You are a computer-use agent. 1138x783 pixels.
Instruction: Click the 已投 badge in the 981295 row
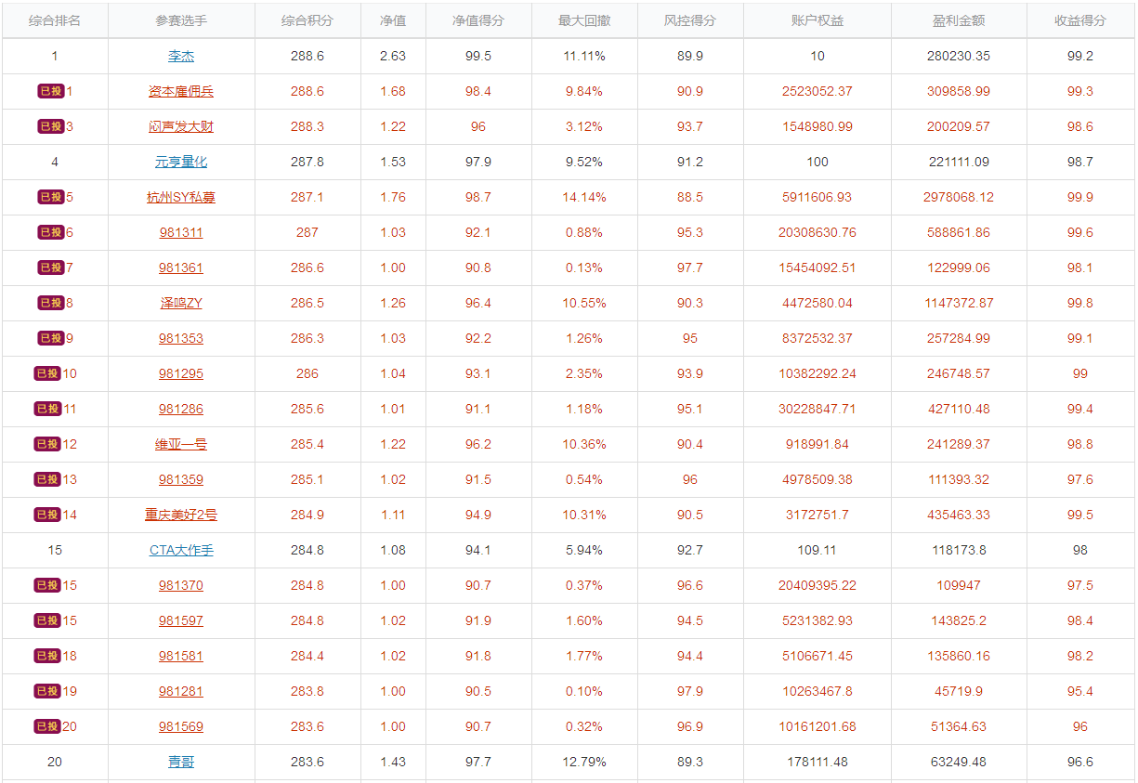pos(47,373)
